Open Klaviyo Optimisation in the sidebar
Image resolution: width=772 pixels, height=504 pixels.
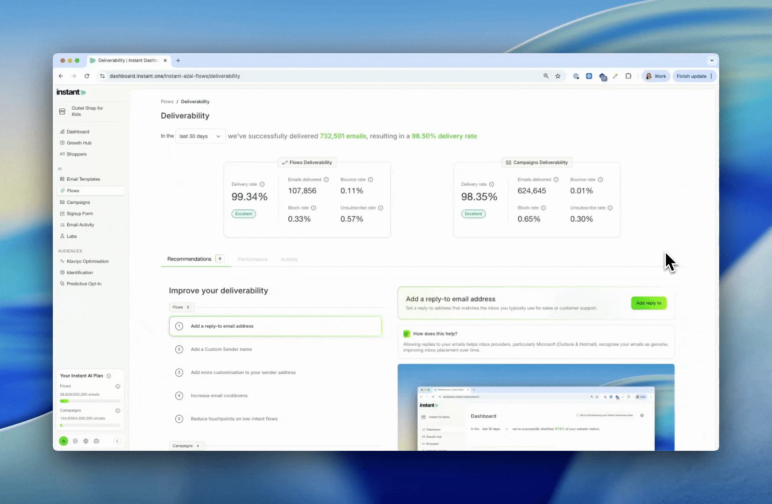tap(87, 261)
